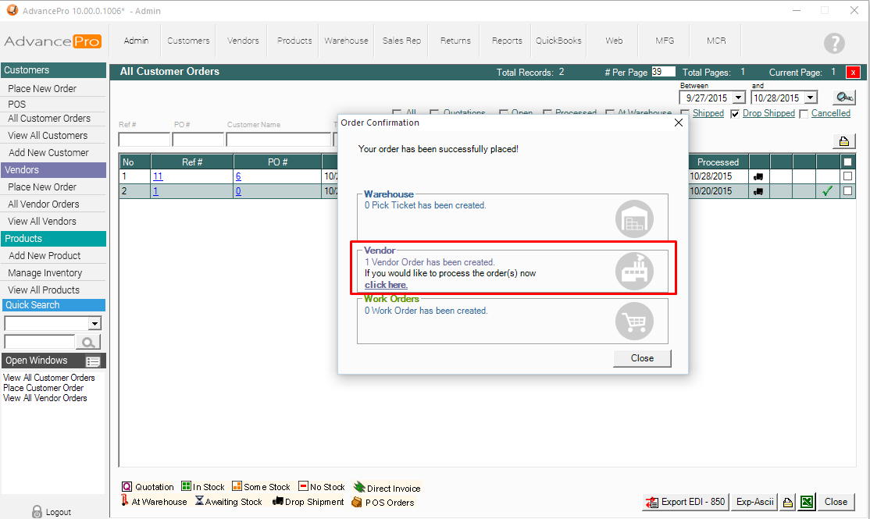Expand the Quick Search combo box
Screen dimensions: 870x519
click(95, 324)
